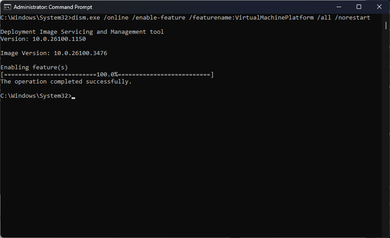The height and width of the screenshot is (238, 390).
Task: Click the Command Prompt icon in title bar
Action: 7,7
